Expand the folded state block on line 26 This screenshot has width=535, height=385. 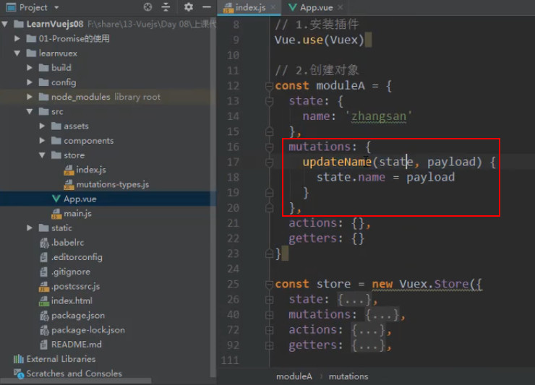(269, 300)
